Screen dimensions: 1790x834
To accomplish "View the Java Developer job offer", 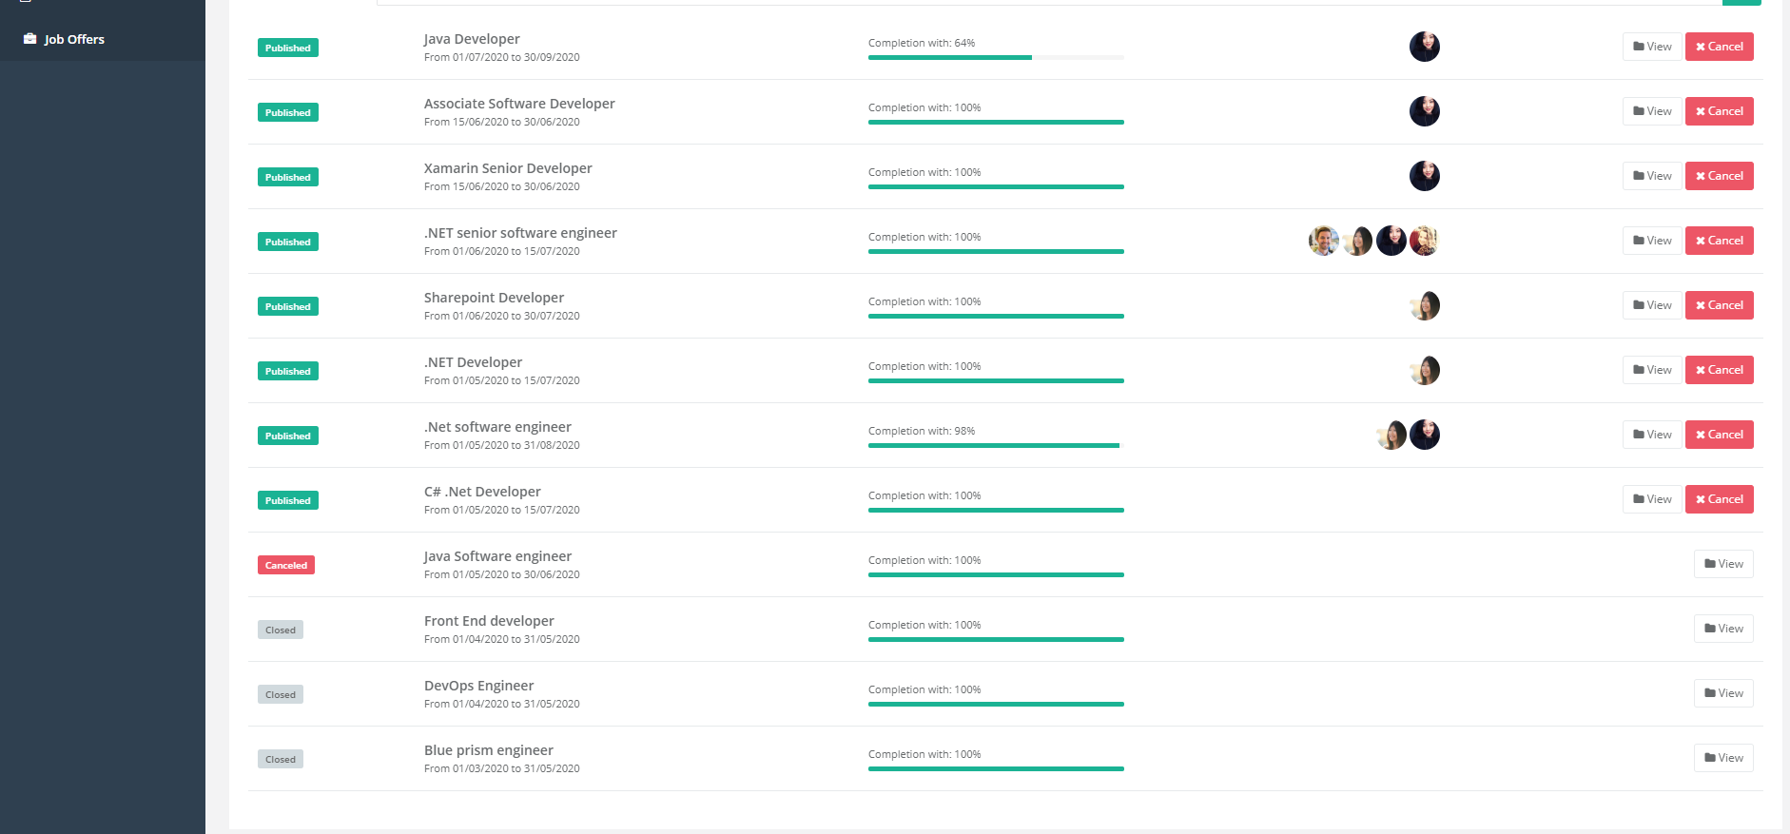I will (x=1652, y=47).
